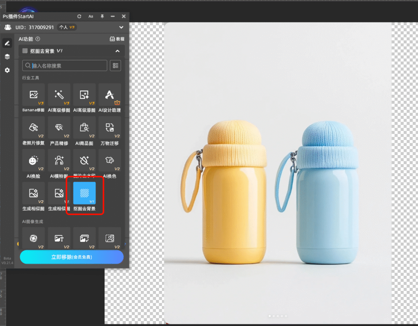Open the AI换脸 face swap tool
This screenshot has width=418, height=326.
pos(33,160)
